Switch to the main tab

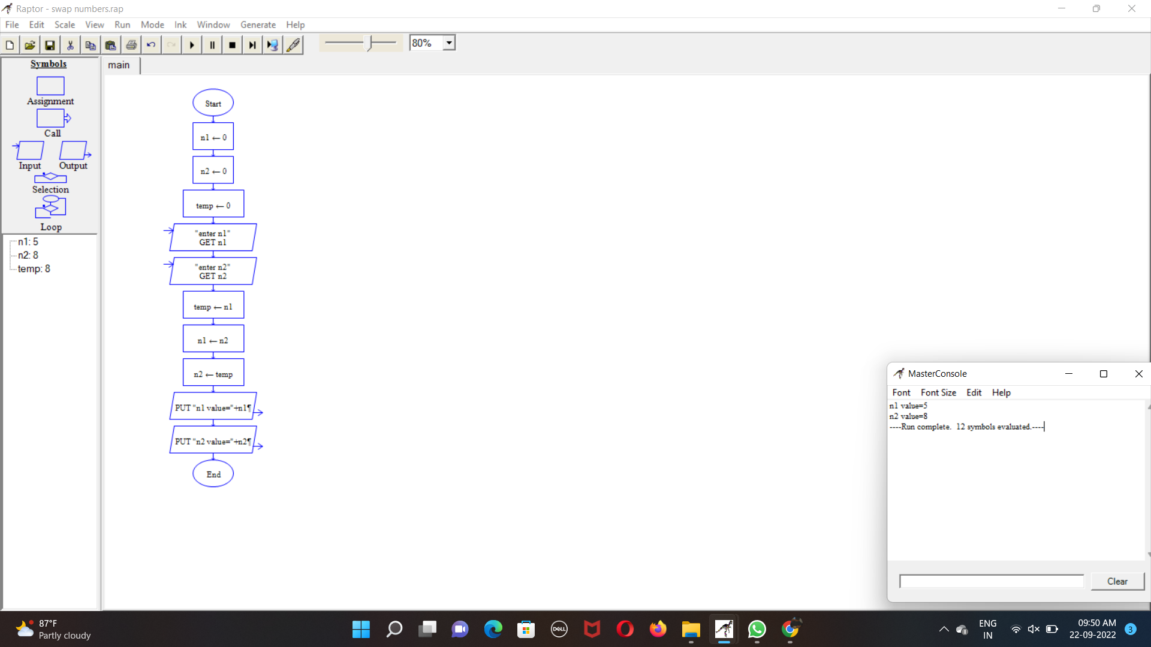[x=119, y=65]
